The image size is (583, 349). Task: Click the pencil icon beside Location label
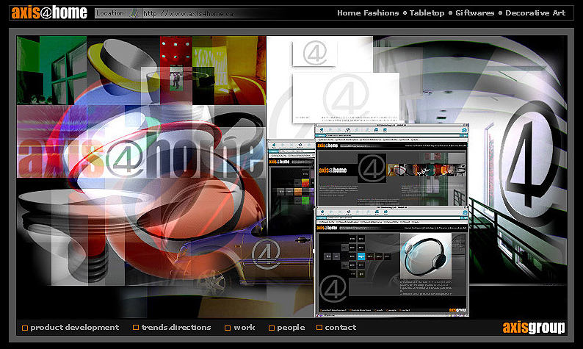(x=135, y=13)
